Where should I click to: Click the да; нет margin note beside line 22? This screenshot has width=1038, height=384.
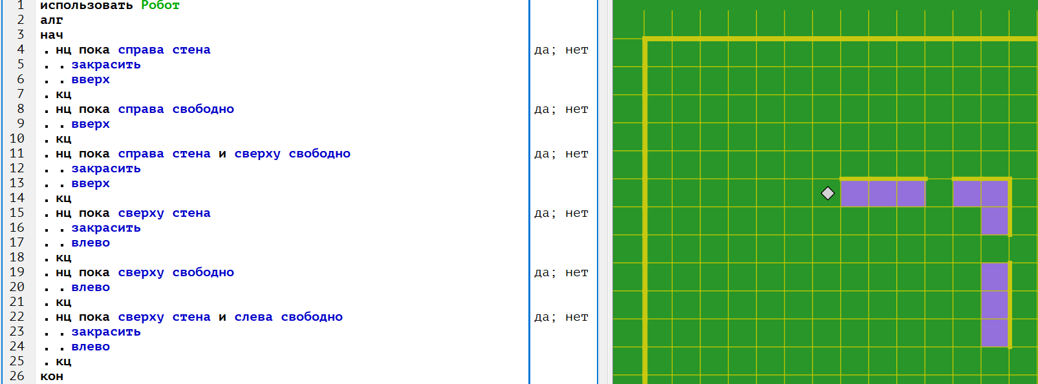coord(561,317)
